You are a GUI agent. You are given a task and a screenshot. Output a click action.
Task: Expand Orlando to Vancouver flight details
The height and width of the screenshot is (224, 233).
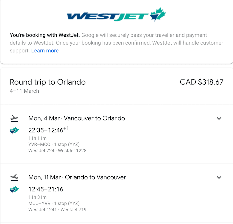[x=219, y=177]
